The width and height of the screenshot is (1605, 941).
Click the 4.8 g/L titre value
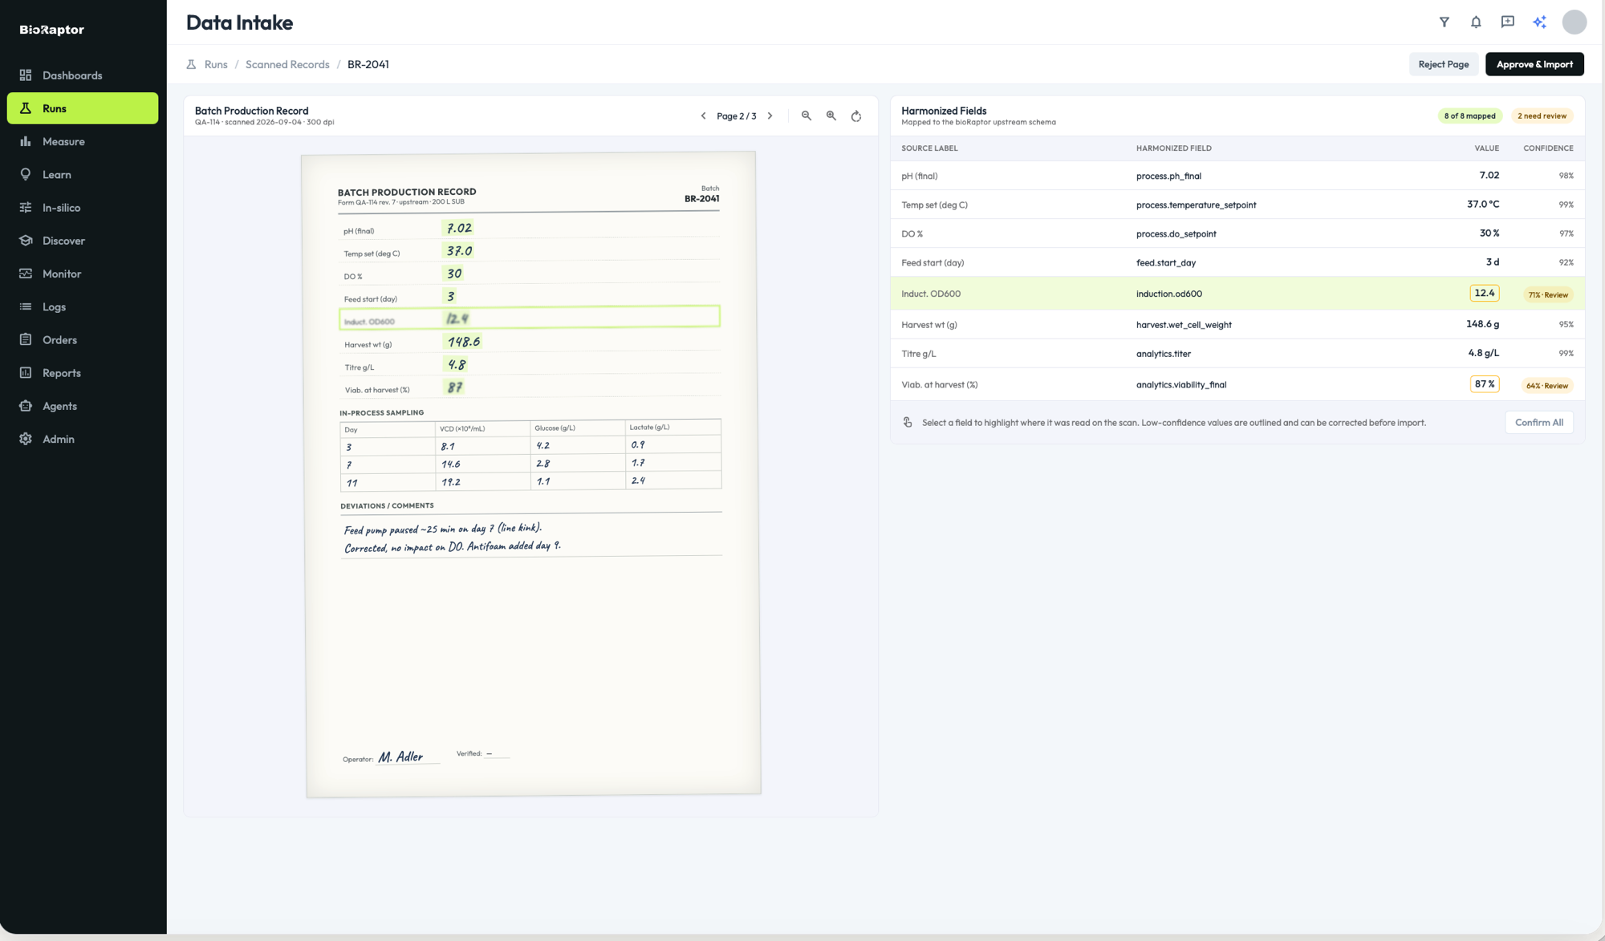1482,353
